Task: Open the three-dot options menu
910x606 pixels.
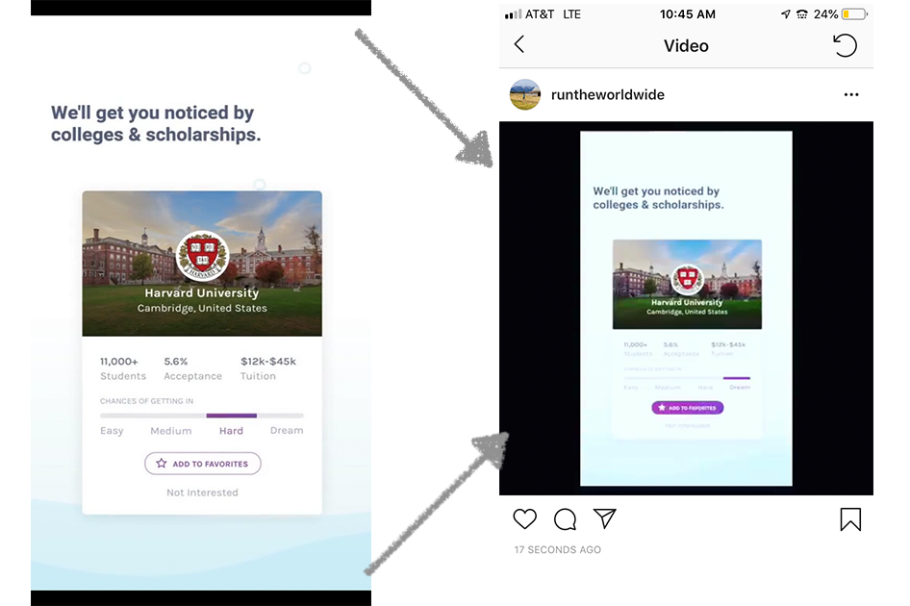Action: (851, 94)
